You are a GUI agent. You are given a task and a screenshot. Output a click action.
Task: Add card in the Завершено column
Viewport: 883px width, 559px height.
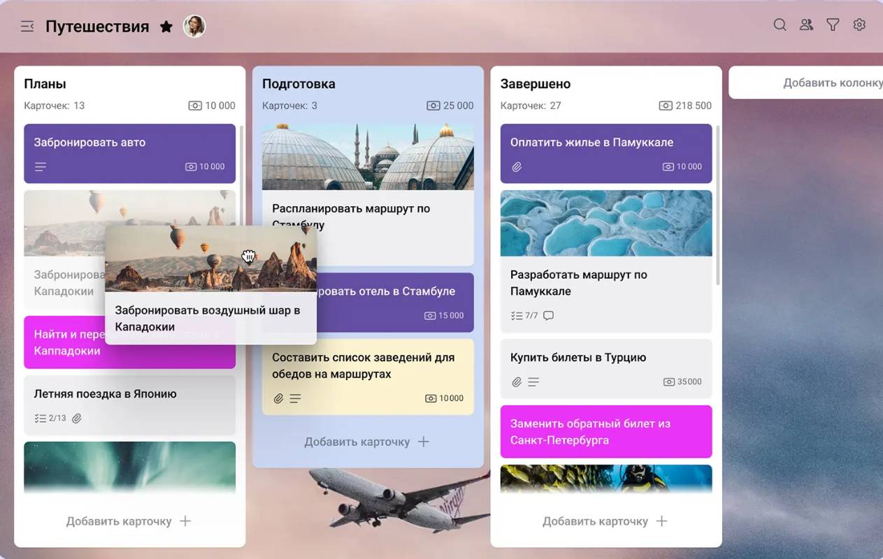tap(605, 521)
